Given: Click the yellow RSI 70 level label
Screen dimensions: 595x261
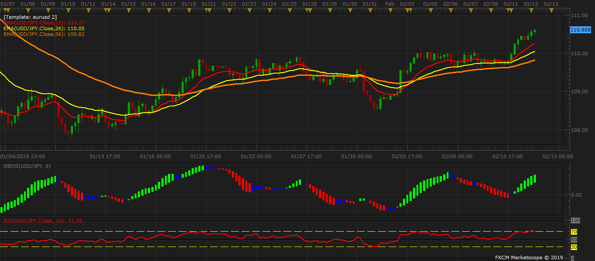Looking at the screenshot, I should (574, 232).
